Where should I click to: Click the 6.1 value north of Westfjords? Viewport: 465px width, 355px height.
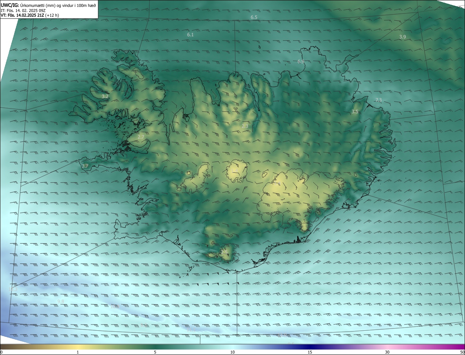(190, 34)
